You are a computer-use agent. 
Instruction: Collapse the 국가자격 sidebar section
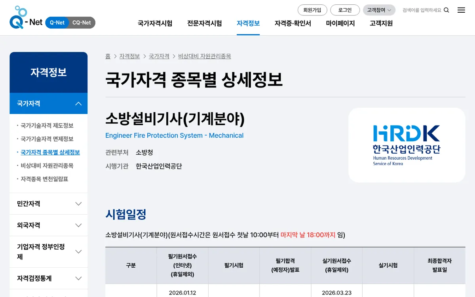point(48,103)
